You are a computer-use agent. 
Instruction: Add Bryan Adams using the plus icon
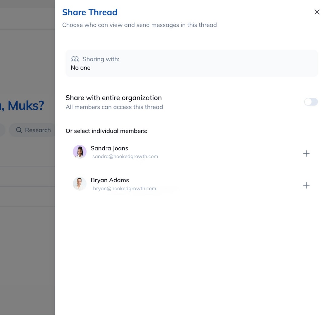pyautogui.click(x=306, y=185)
